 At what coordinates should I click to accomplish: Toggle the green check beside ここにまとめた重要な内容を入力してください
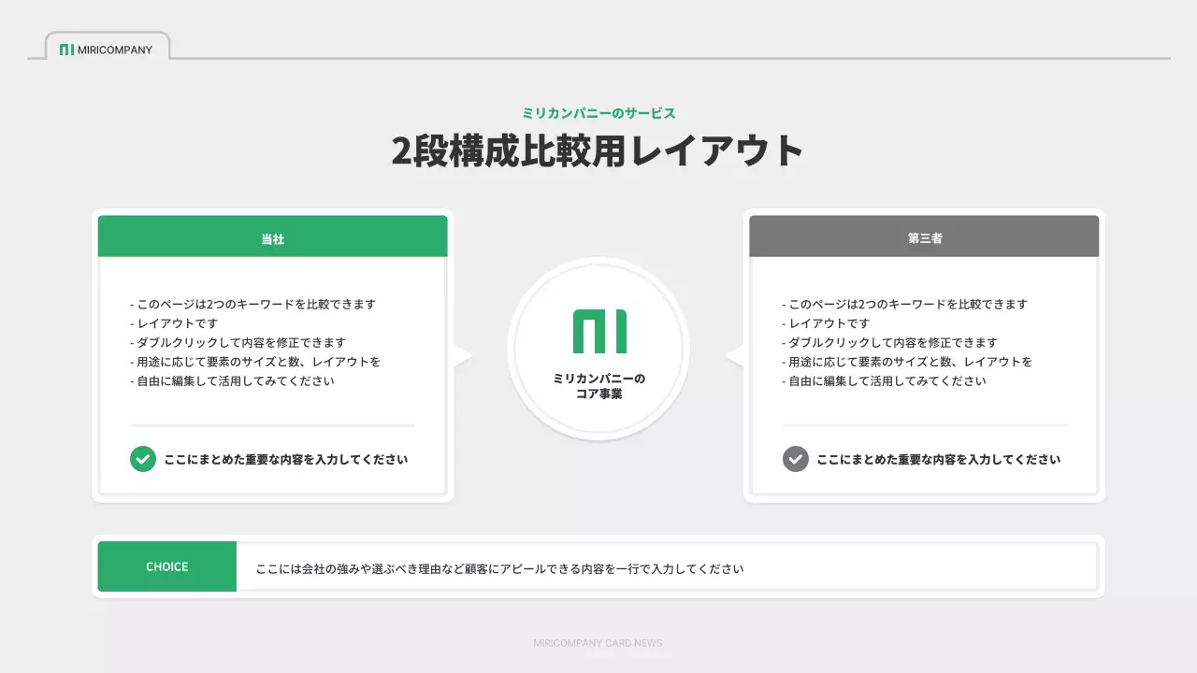tap(142, 459)
